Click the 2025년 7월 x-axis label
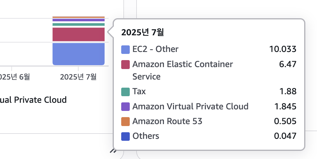The height and width of the screenshot is (159, 317). [x=78, y=77]
